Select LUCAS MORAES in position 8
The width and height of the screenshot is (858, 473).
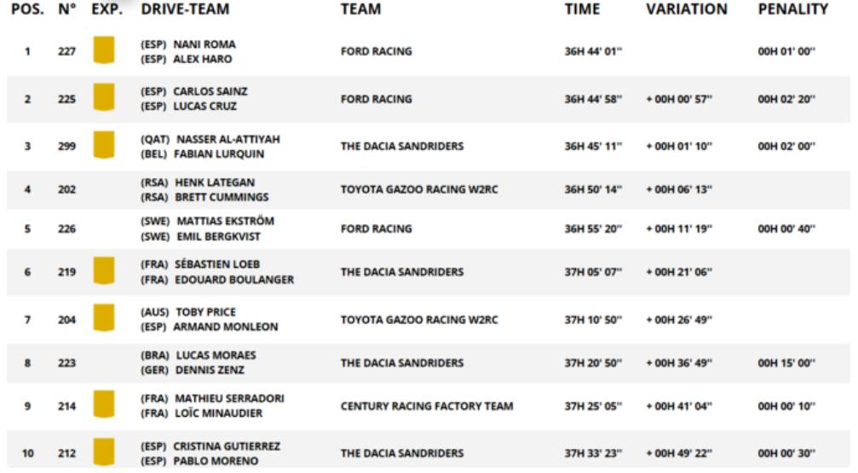216,355
